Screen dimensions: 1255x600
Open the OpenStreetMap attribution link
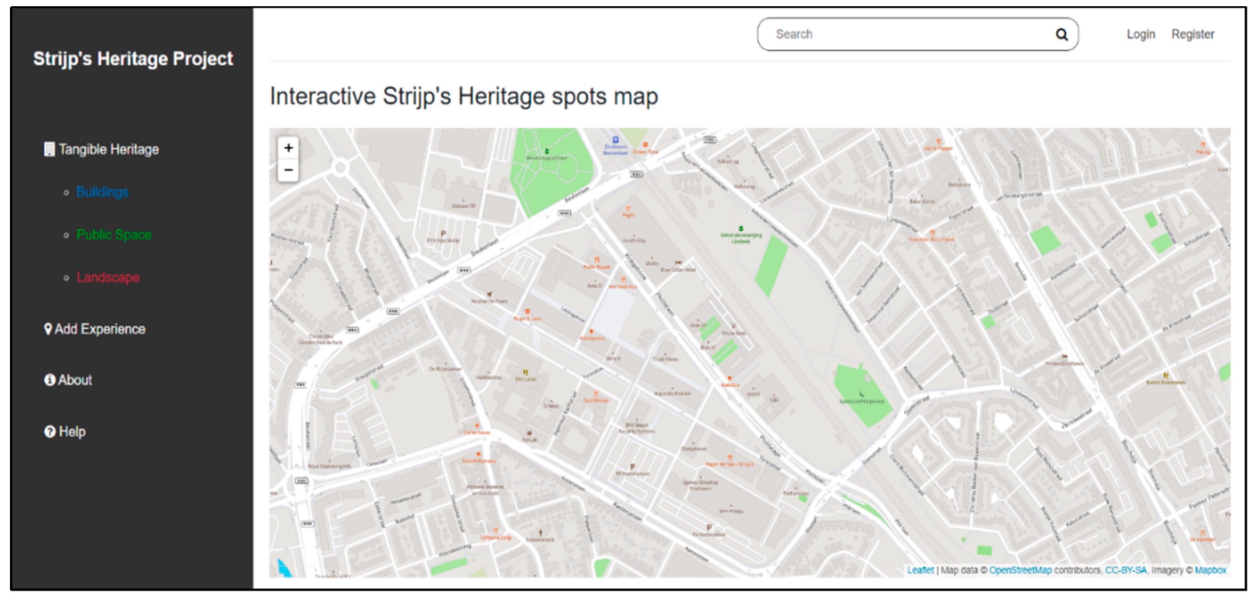(1020, 570)
